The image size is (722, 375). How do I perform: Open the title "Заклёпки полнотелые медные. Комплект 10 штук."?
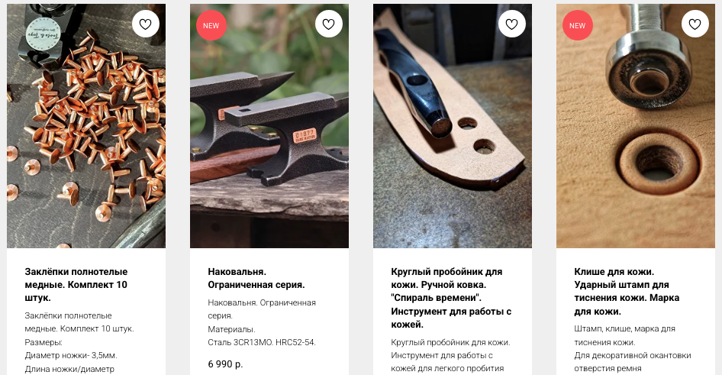(x=76, y=285)
